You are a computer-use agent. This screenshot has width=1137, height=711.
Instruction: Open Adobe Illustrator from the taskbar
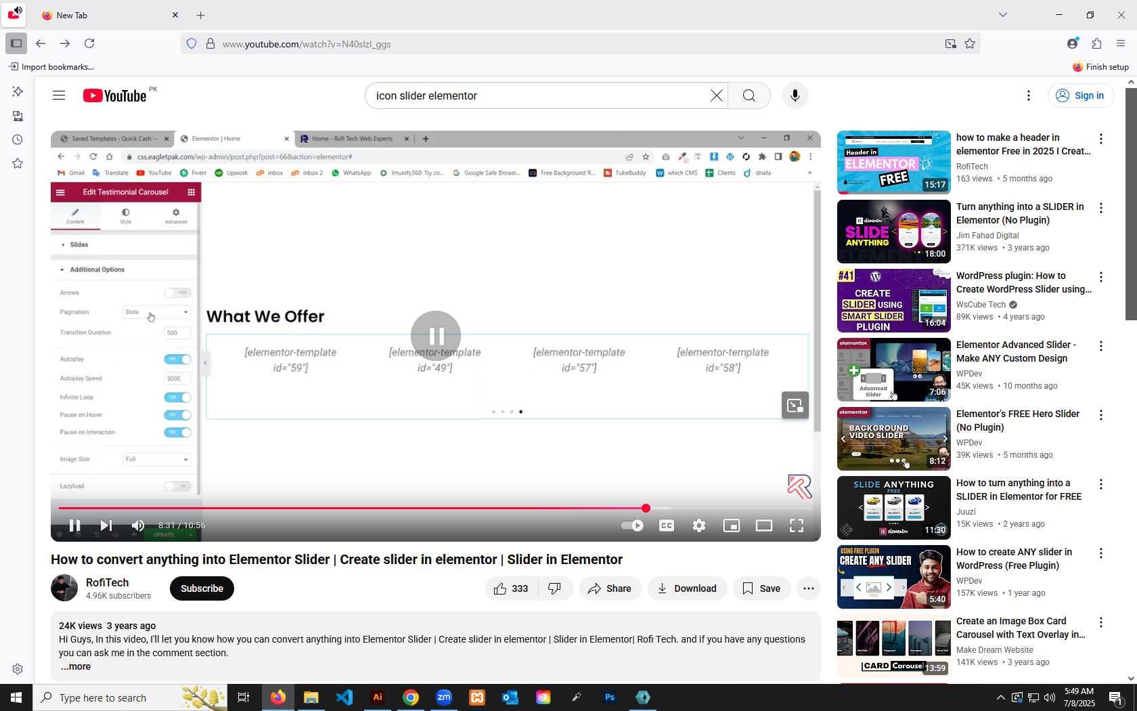point(378,697)
